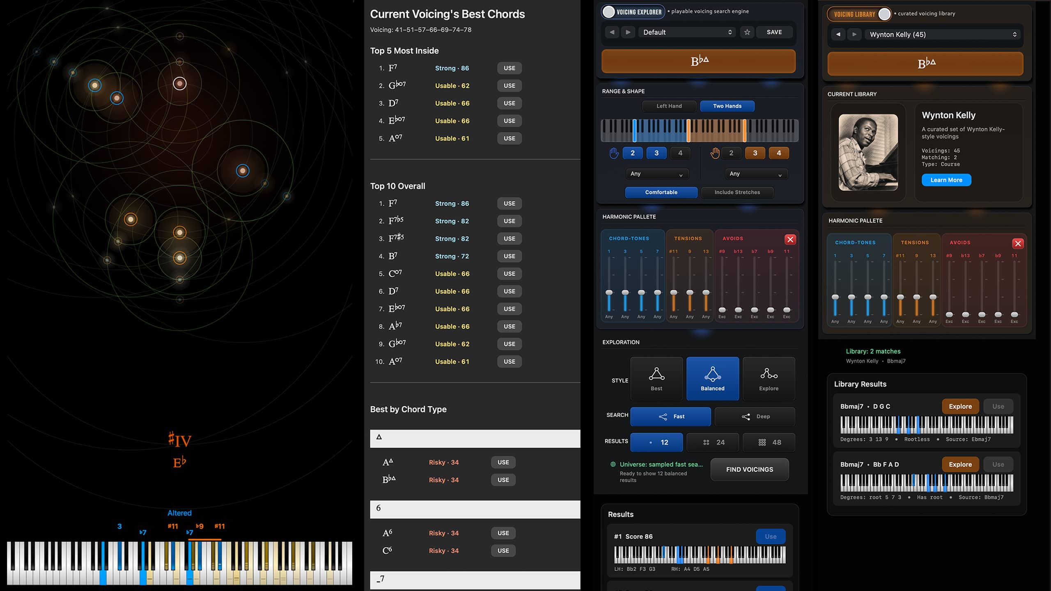Open the right hand Any dropdown

(x=756, y=174)
